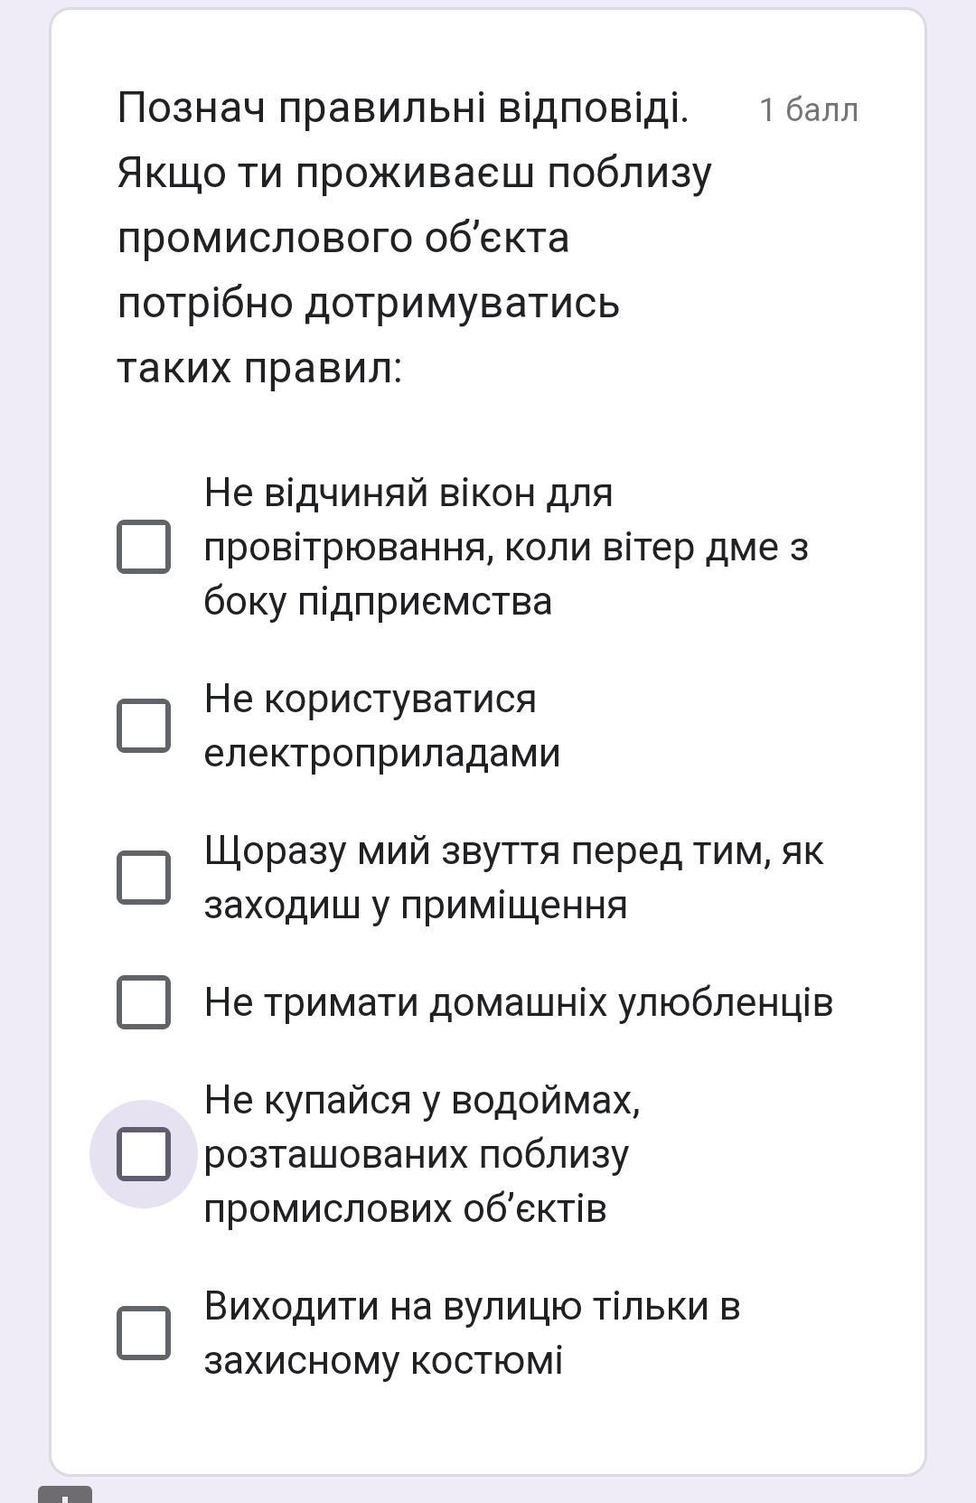Click the question line 'промислового об'єкта'
The height and width of the screenshot is (1503, 976).
[343, 239]
